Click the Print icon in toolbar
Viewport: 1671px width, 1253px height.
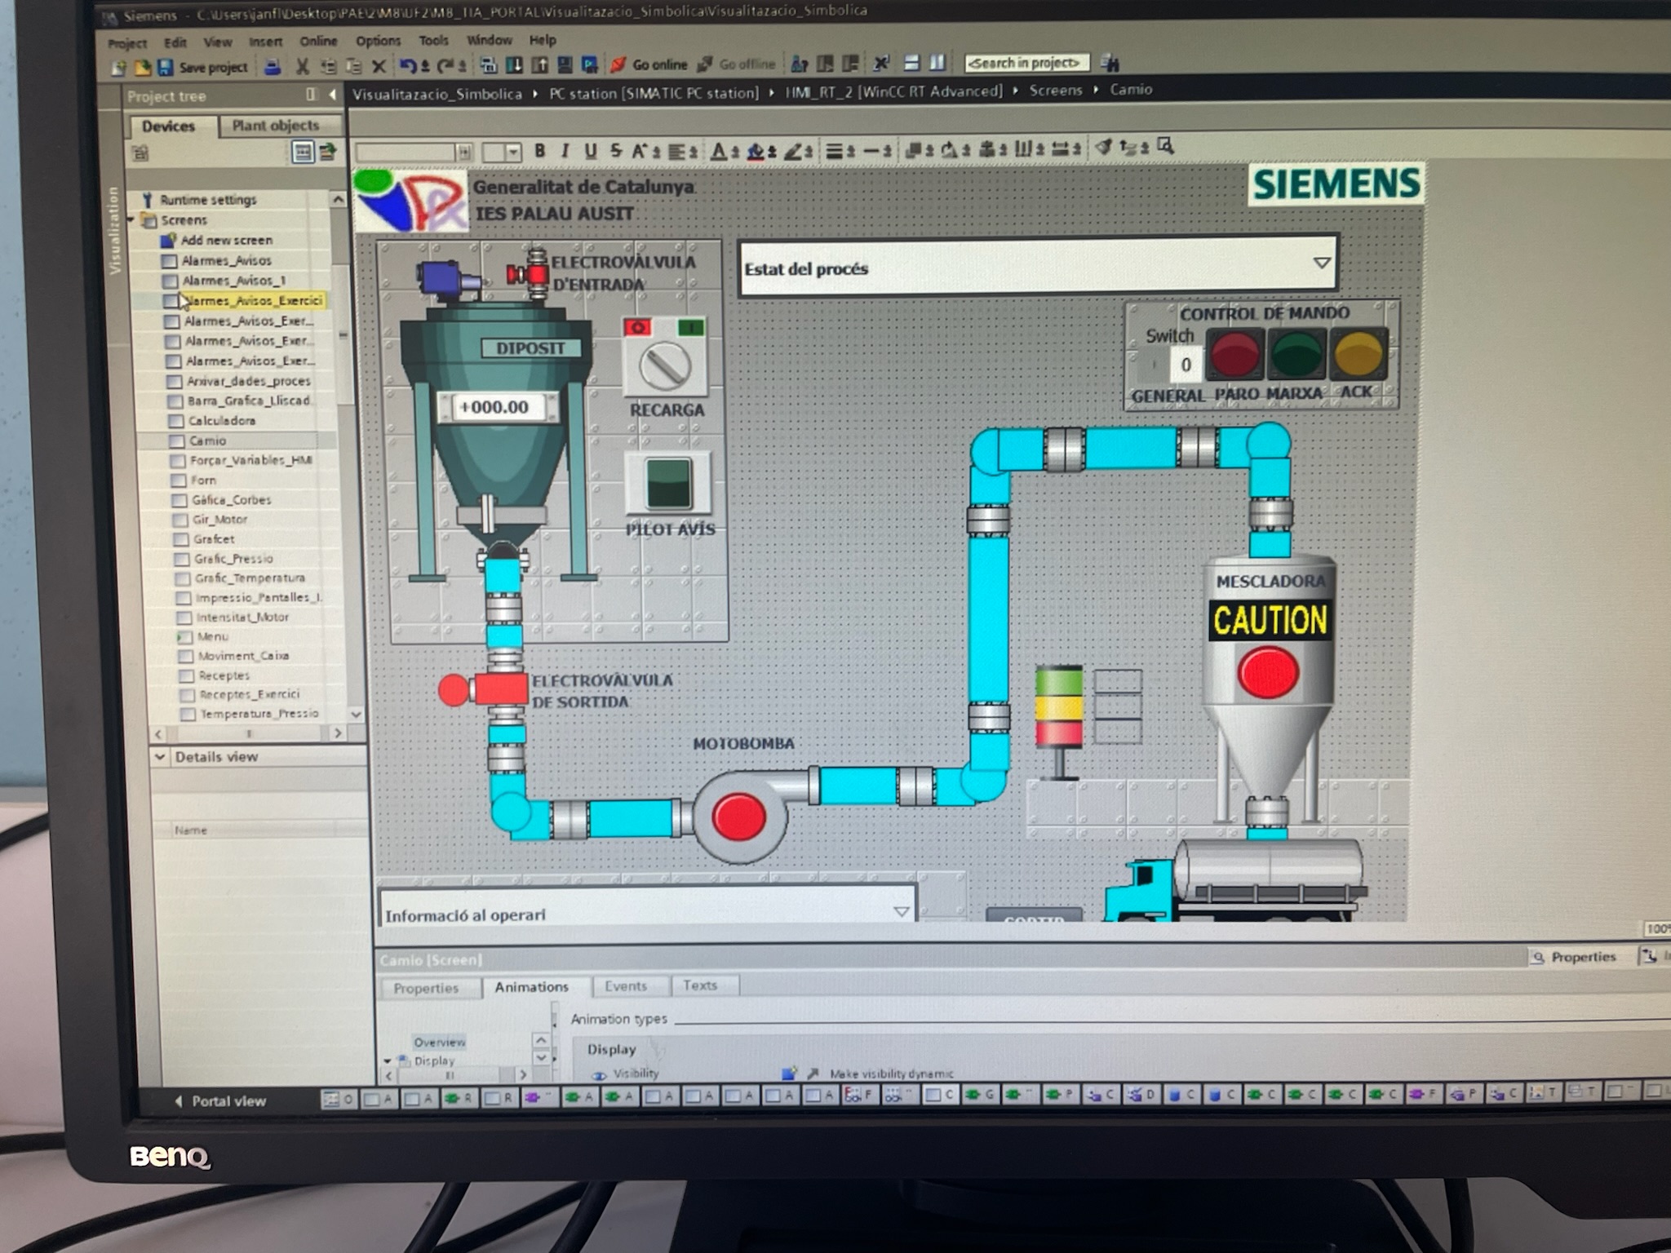click(273, 67)
